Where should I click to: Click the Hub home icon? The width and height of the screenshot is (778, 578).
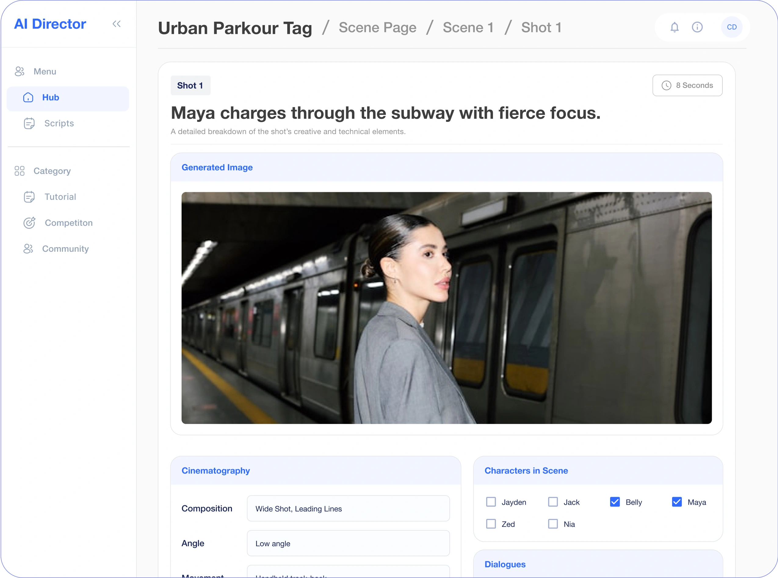[x=28, y=97]
